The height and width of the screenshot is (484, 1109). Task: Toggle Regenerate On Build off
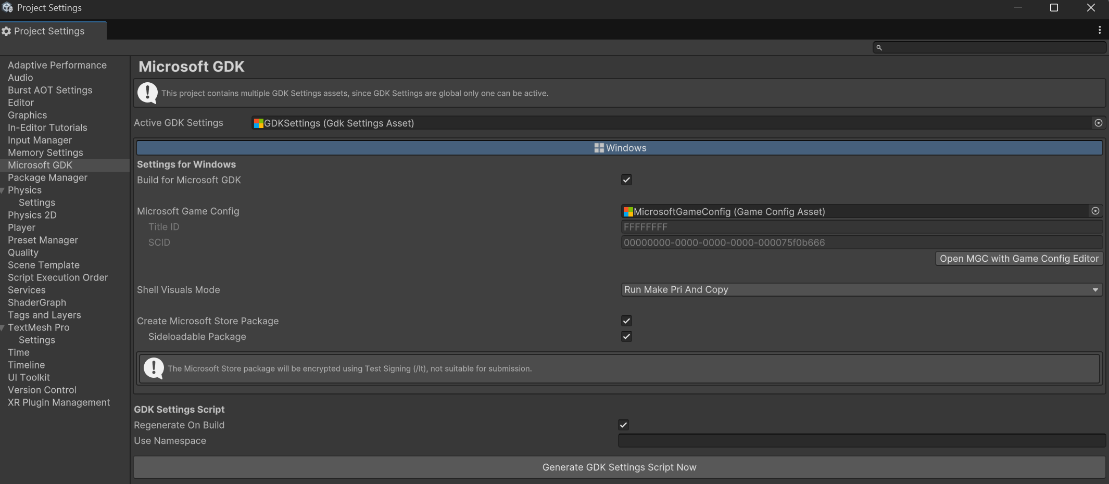[x=623, y=425]
